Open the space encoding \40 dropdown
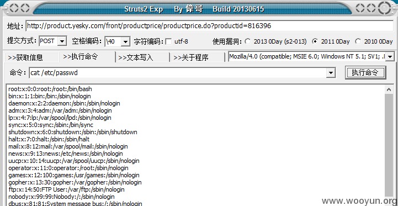 tap(125, 41)
